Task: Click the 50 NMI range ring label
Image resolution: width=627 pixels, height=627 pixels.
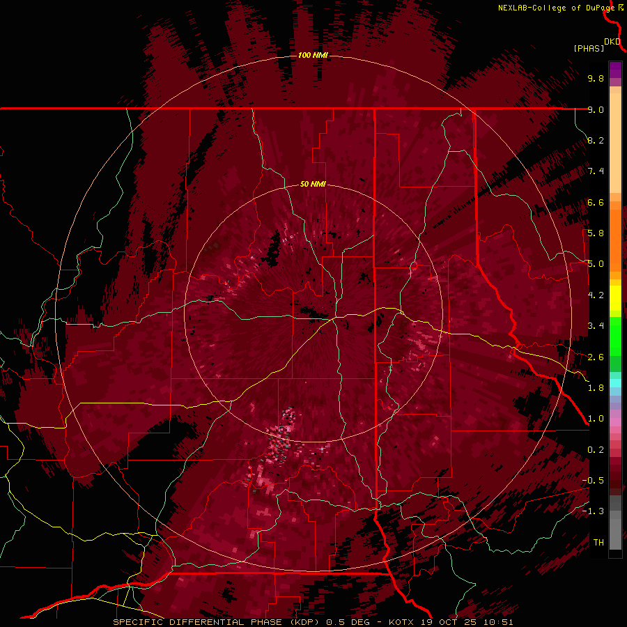Action: coord(313,185)
